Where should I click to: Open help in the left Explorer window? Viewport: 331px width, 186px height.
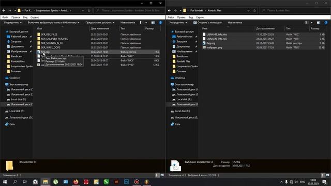click(160, 23)
